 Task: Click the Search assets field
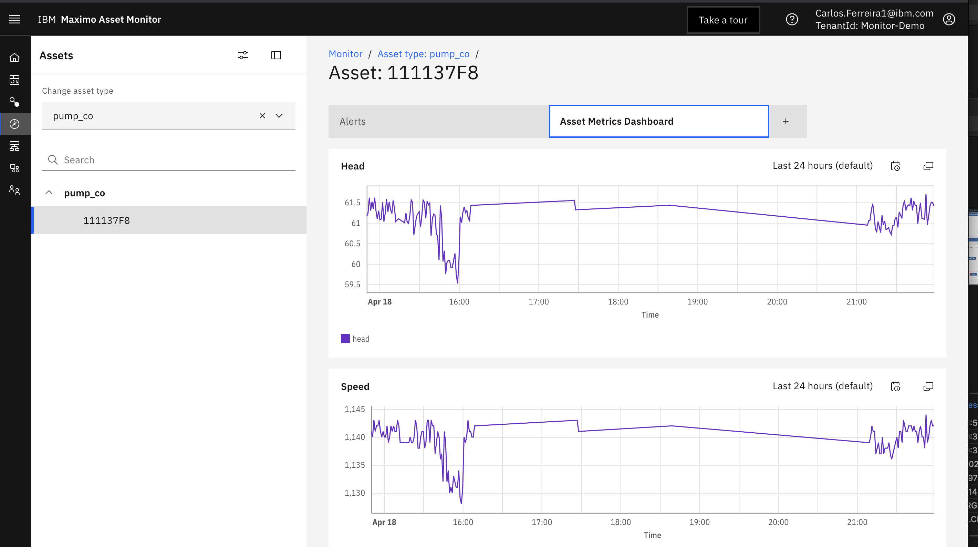(x=169, y=160)
